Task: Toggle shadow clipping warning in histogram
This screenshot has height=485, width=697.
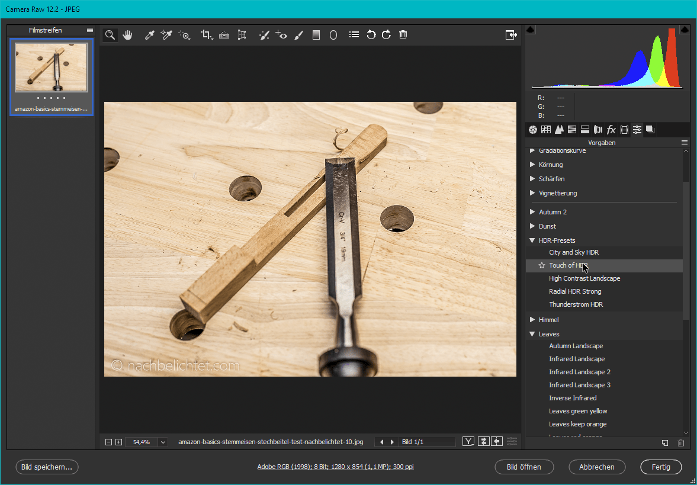Action: 531,30
